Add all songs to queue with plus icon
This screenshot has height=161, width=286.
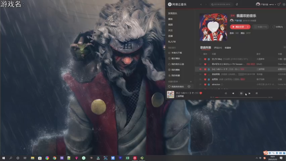tap(248, 27)
